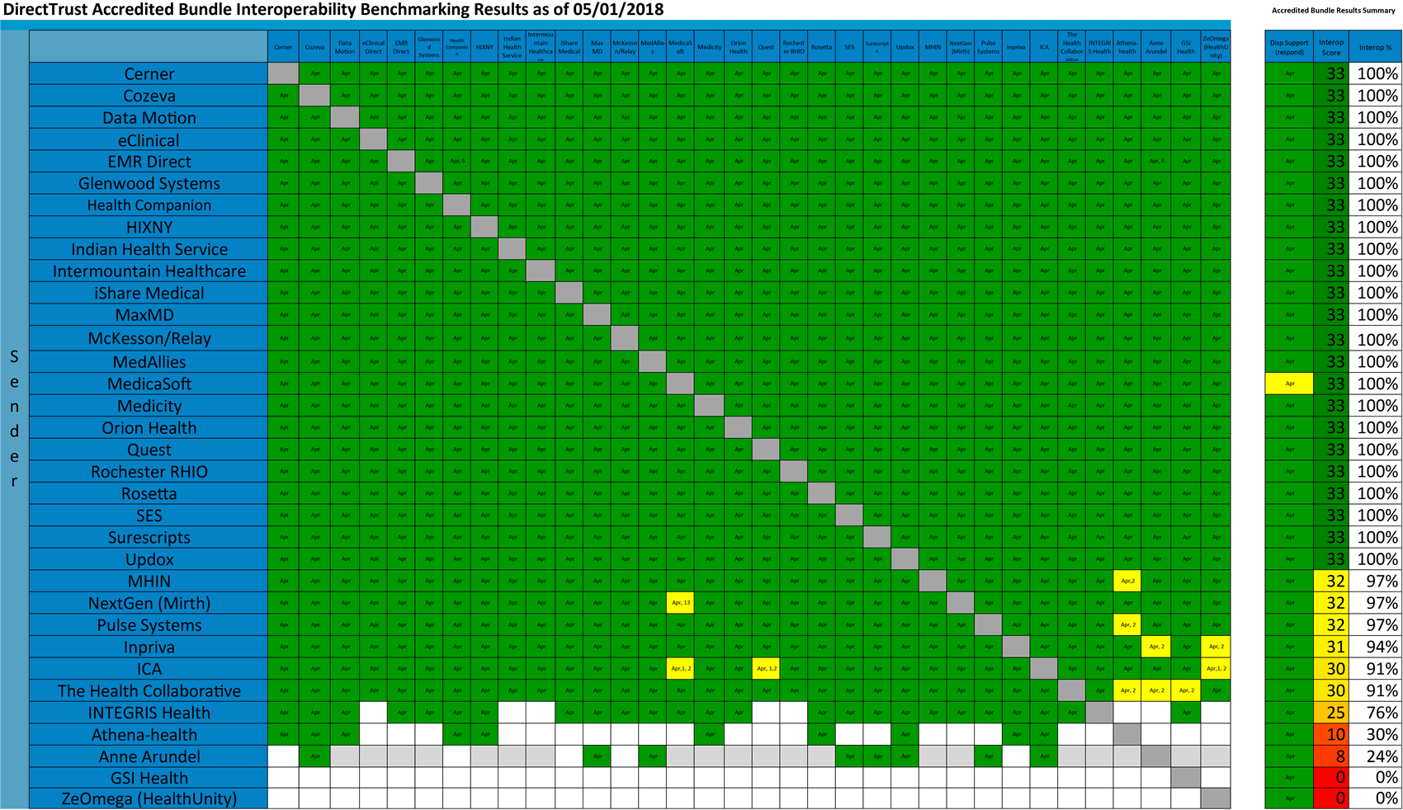The width and height of the screenshot is (1403, 810).
Task: Select the Cozeva sender row label
Action: point(149,96)
